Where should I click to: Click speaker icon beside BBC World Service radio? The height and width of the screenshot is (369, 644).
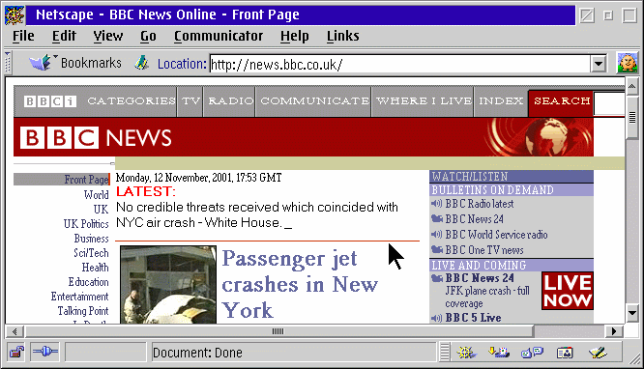[x=437, y=235]
